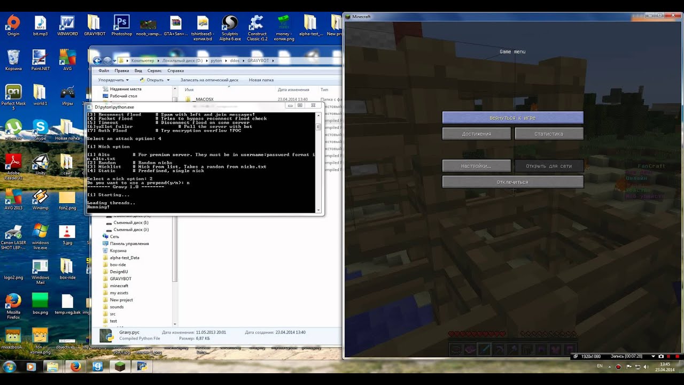Open the Файл menu in Explorer
Screen dimensions: 684x385
(104, 71)
